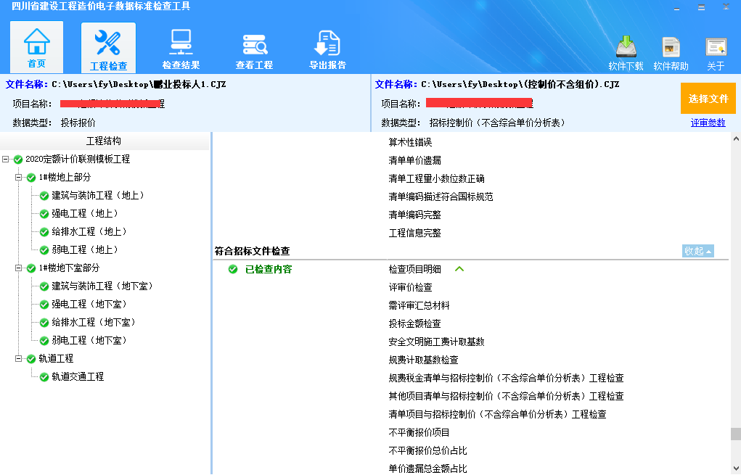Collapse the 1#楼地上部分 tree branch

(18, 177)
